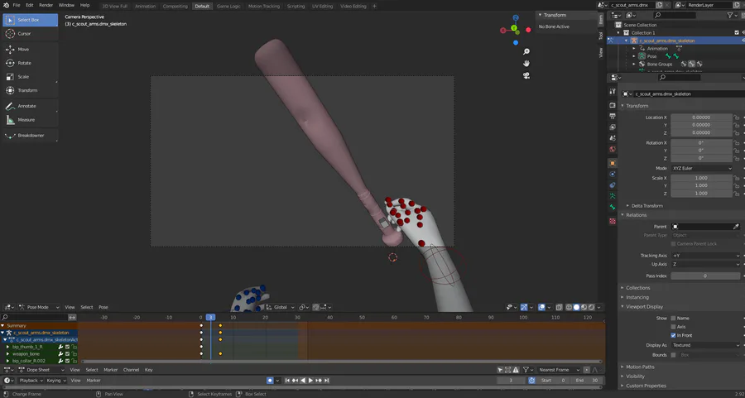The image size is (745, 398).
Task: Select the Annotate tool
Action: pos(30,107)
